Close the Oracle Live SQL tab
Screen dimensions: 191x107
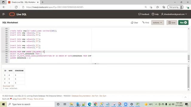38,2
